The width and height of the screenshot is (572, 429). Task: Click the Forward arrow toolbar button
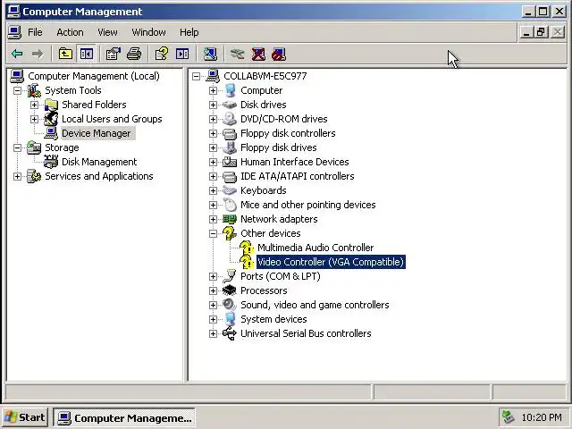[x=38, y=54]
